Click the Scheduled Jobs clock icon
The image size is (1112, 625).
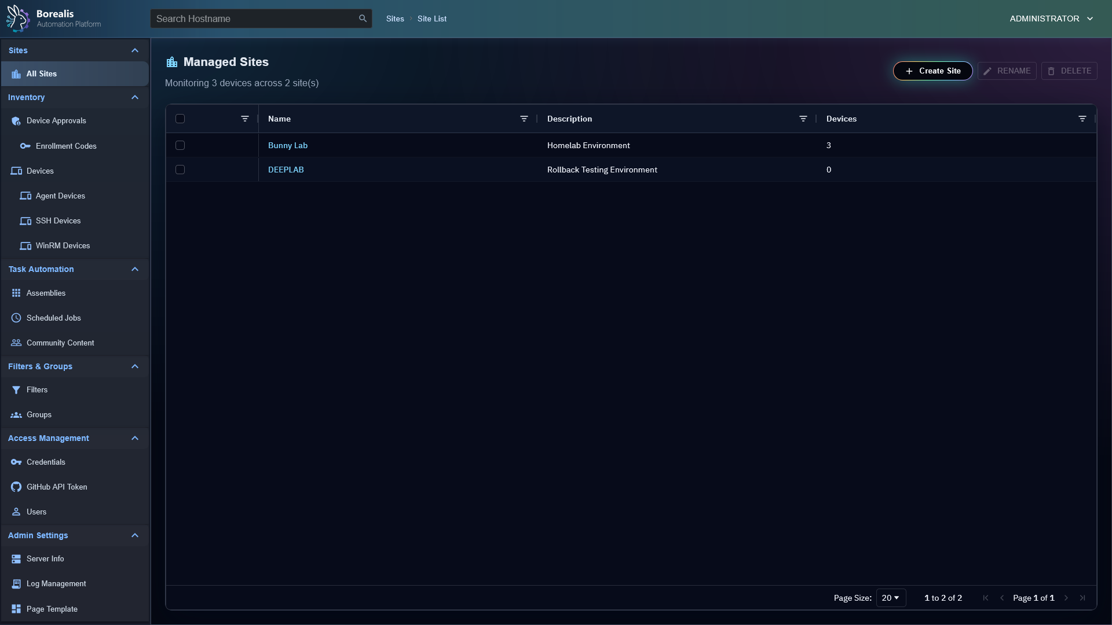click(16, 318)
